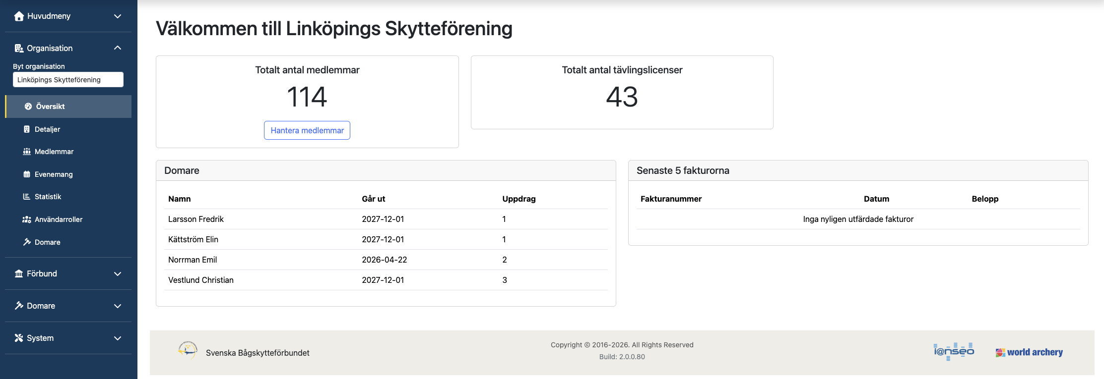Open the Översikt menu item

click(x=68, y=107)
